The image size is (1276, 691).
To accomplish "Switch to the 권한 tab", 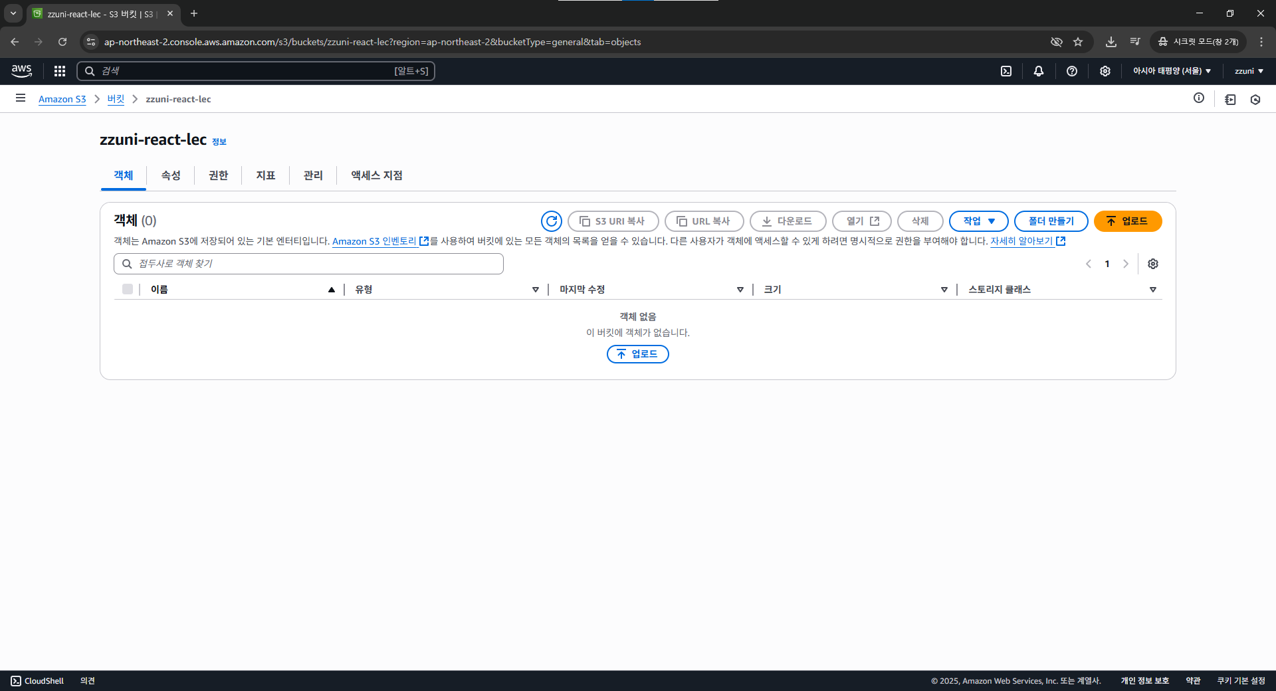I will click(x=218, y=175).
